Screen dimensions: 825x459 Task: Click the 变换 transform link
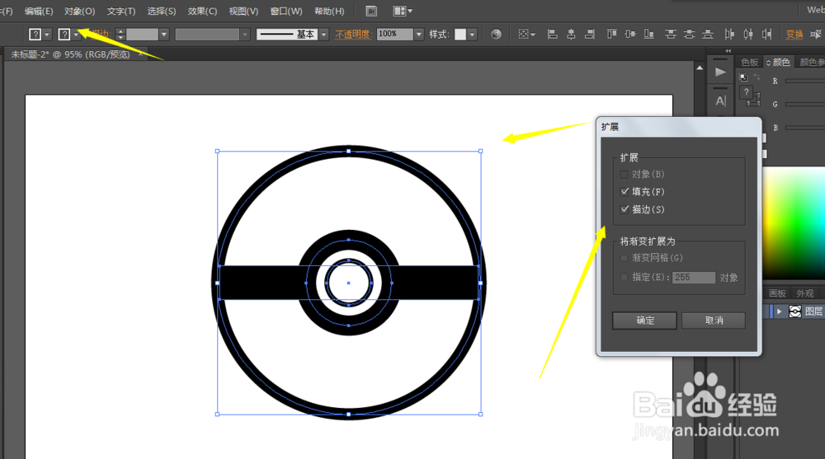click(x=794, y=35)
